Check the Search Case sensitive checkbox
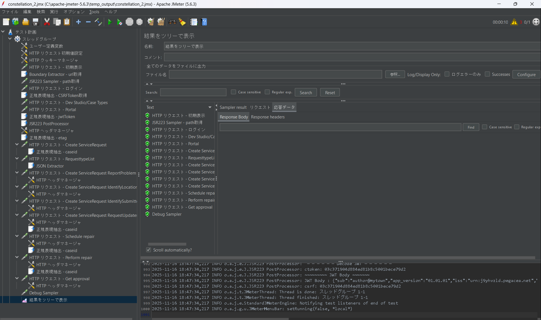The image size is (541, 320). (x=233, y=92)
